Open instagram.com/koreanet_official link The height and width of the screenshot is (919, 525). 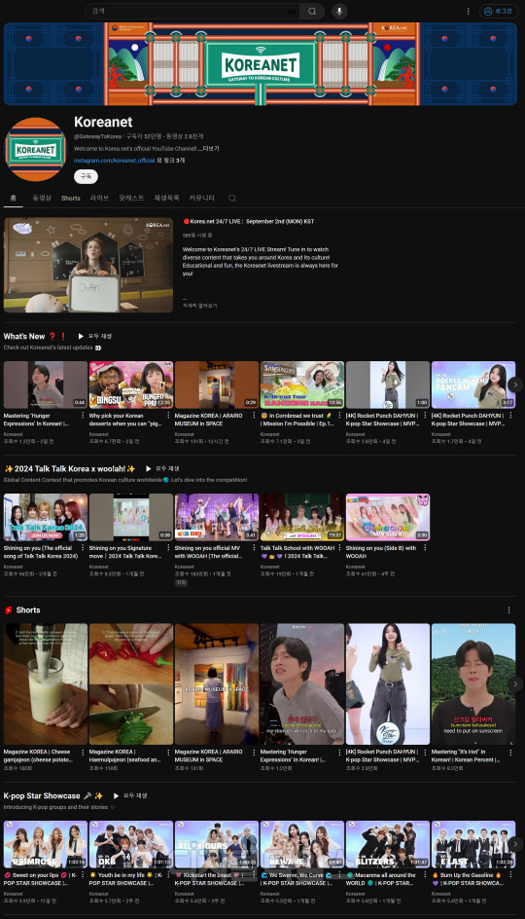[x=115, y=160]
